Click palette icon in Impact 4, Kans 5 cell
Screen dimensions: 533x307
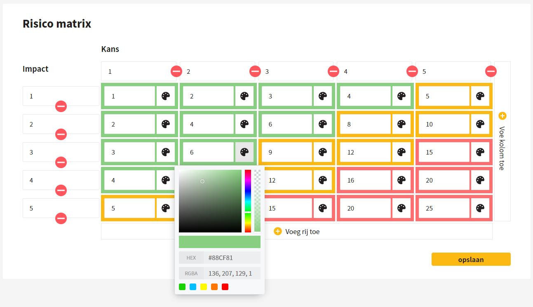(480, 180)
